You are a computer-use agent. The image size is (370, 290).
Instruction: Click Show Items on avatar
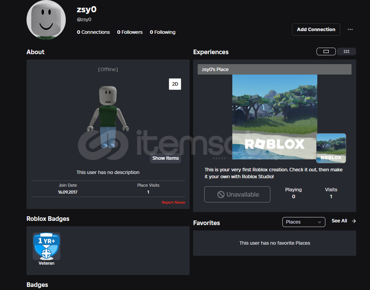(x=165, y=158)
